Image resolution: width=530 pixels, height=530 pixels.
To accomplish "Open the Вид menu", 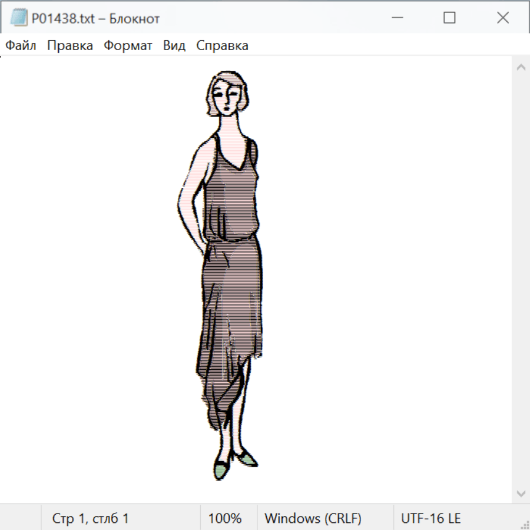I will click(174, 45).
